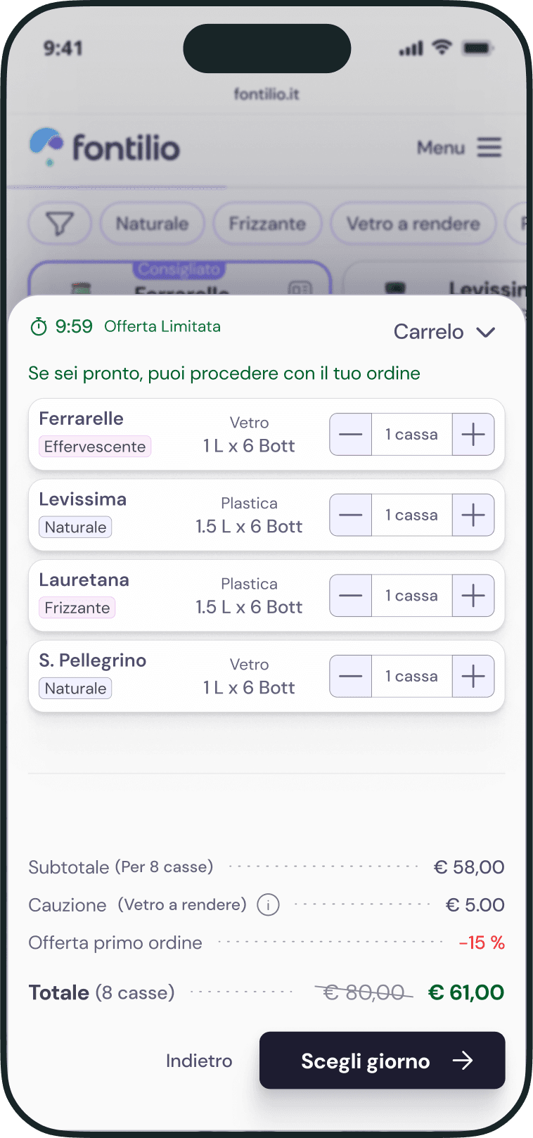The height and width of the screenshot is (1138, 533).
Task: Add one Levissima cassa with plus
Action: pos(473,516)
